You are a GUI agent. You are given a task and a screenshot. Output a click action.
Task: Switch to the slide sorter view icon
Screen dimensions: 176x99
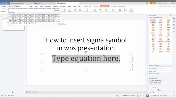141,96
